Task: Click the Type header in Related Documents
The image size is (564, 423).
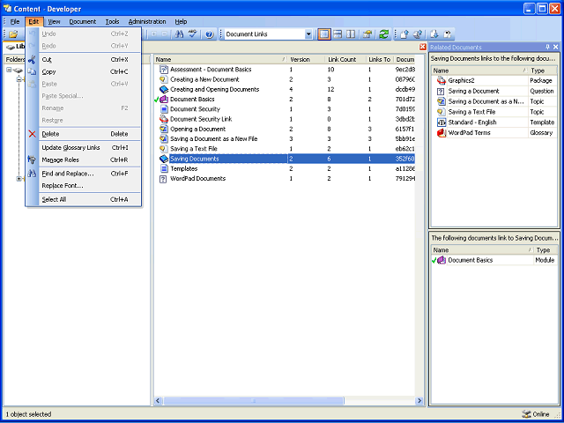Action: pyautogui.click(x=543, y=70)
